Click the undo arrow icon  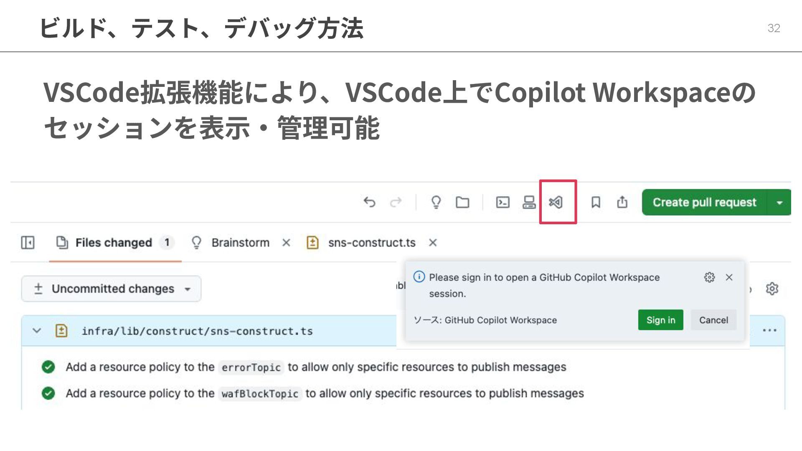(369, 203)
